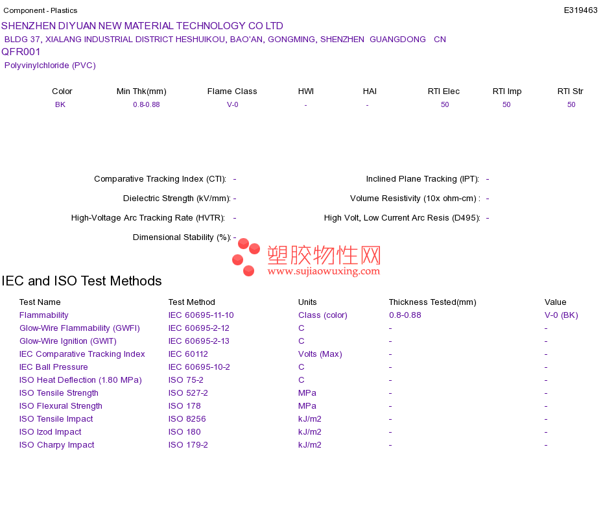Viewport: 616px width, 519px height.
Task: Click Glow-Wire Flammability (GWFI) test name
Action: pos(80,328)
